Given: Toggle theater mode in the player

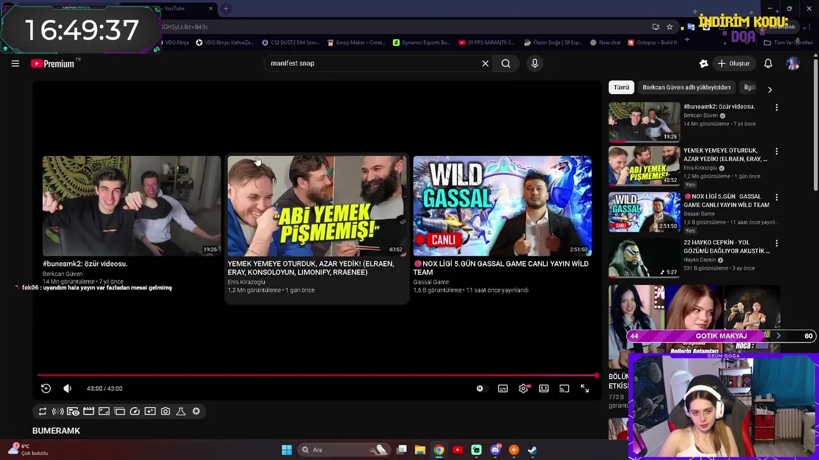Looking at the screenshot, I should tap(544, 388).
